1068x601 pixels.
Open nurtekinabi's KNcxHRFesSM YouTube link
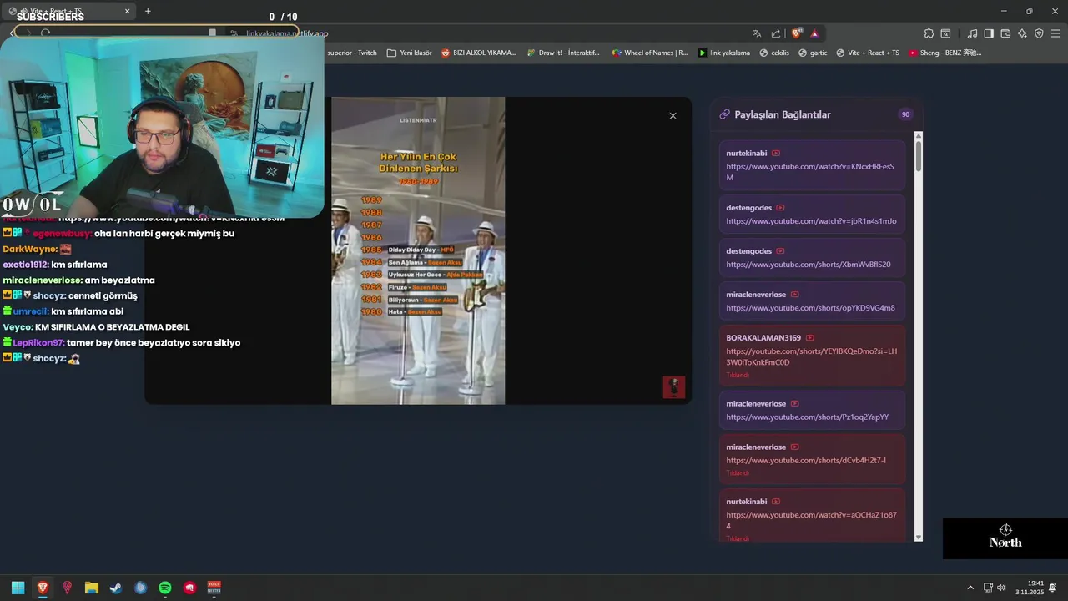(x=811, y=172)
